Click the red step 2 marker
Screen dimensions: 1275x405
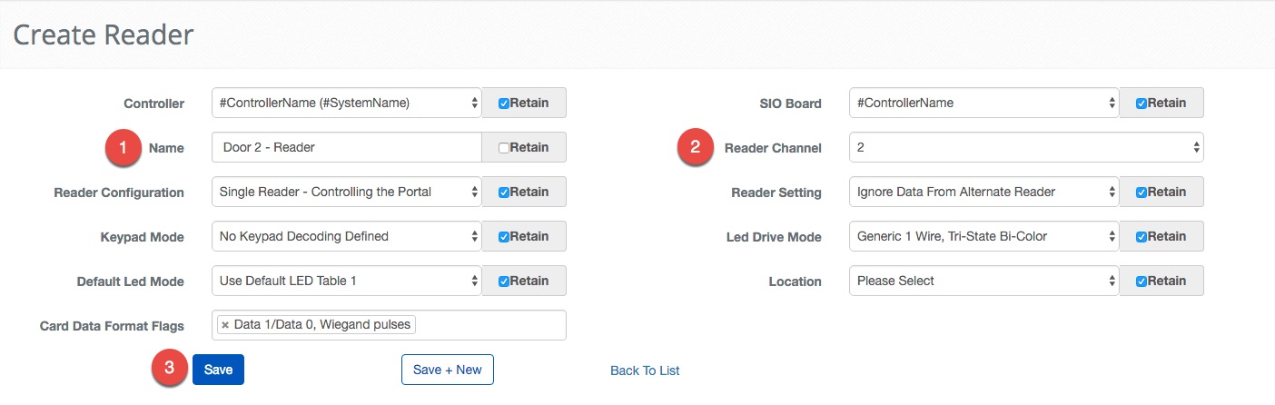tap(696, 147)
